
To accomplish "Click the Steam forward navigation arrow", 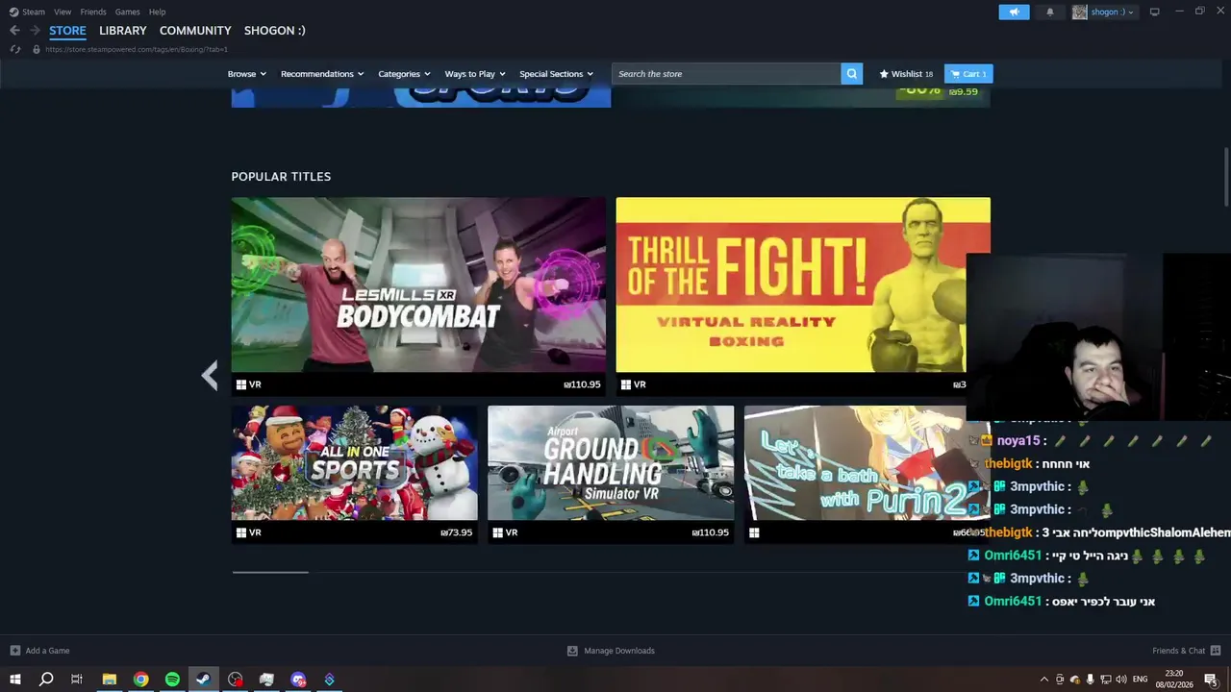I will (x=35, y=31).
